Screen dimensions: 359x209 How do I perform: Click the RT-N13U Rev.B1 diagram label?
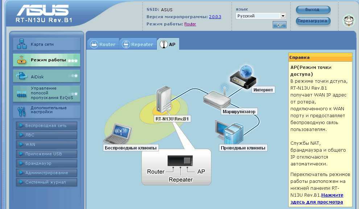pos(172,119)
